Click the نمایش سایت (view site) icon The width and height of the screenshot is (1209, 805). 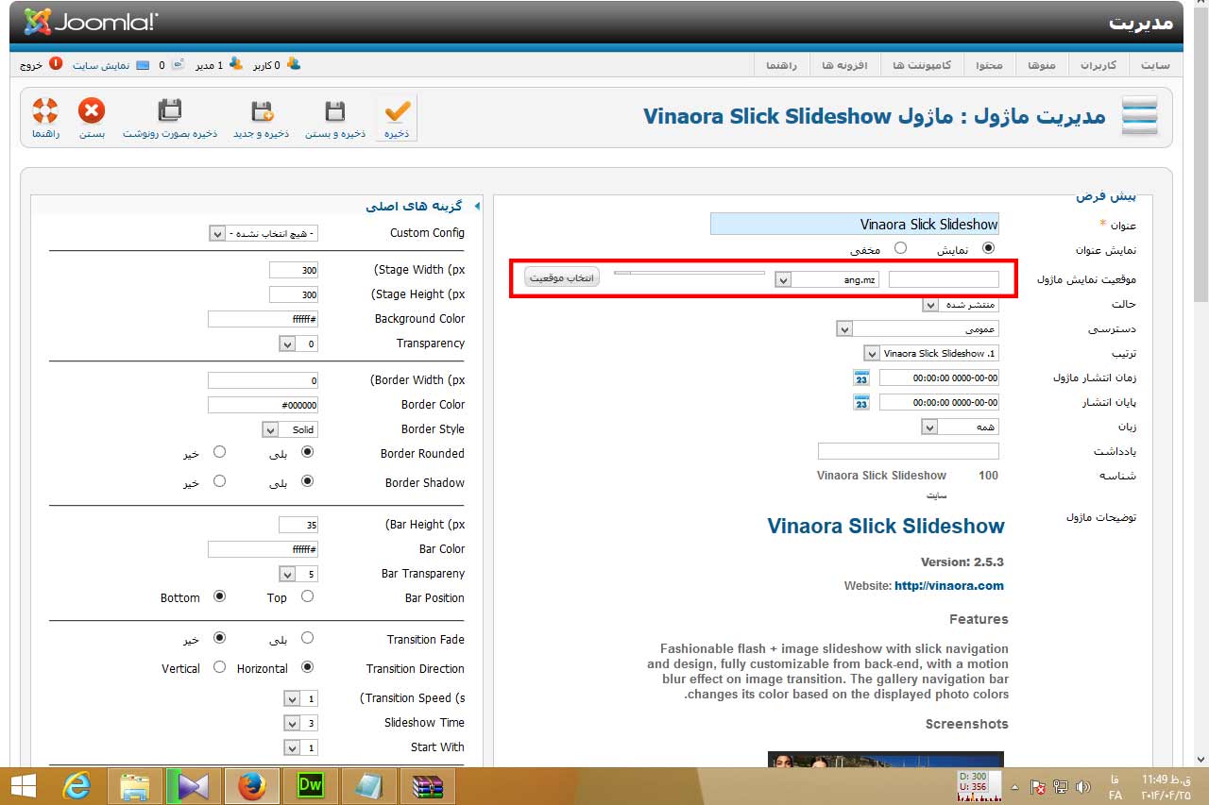(x=143, y=65)
